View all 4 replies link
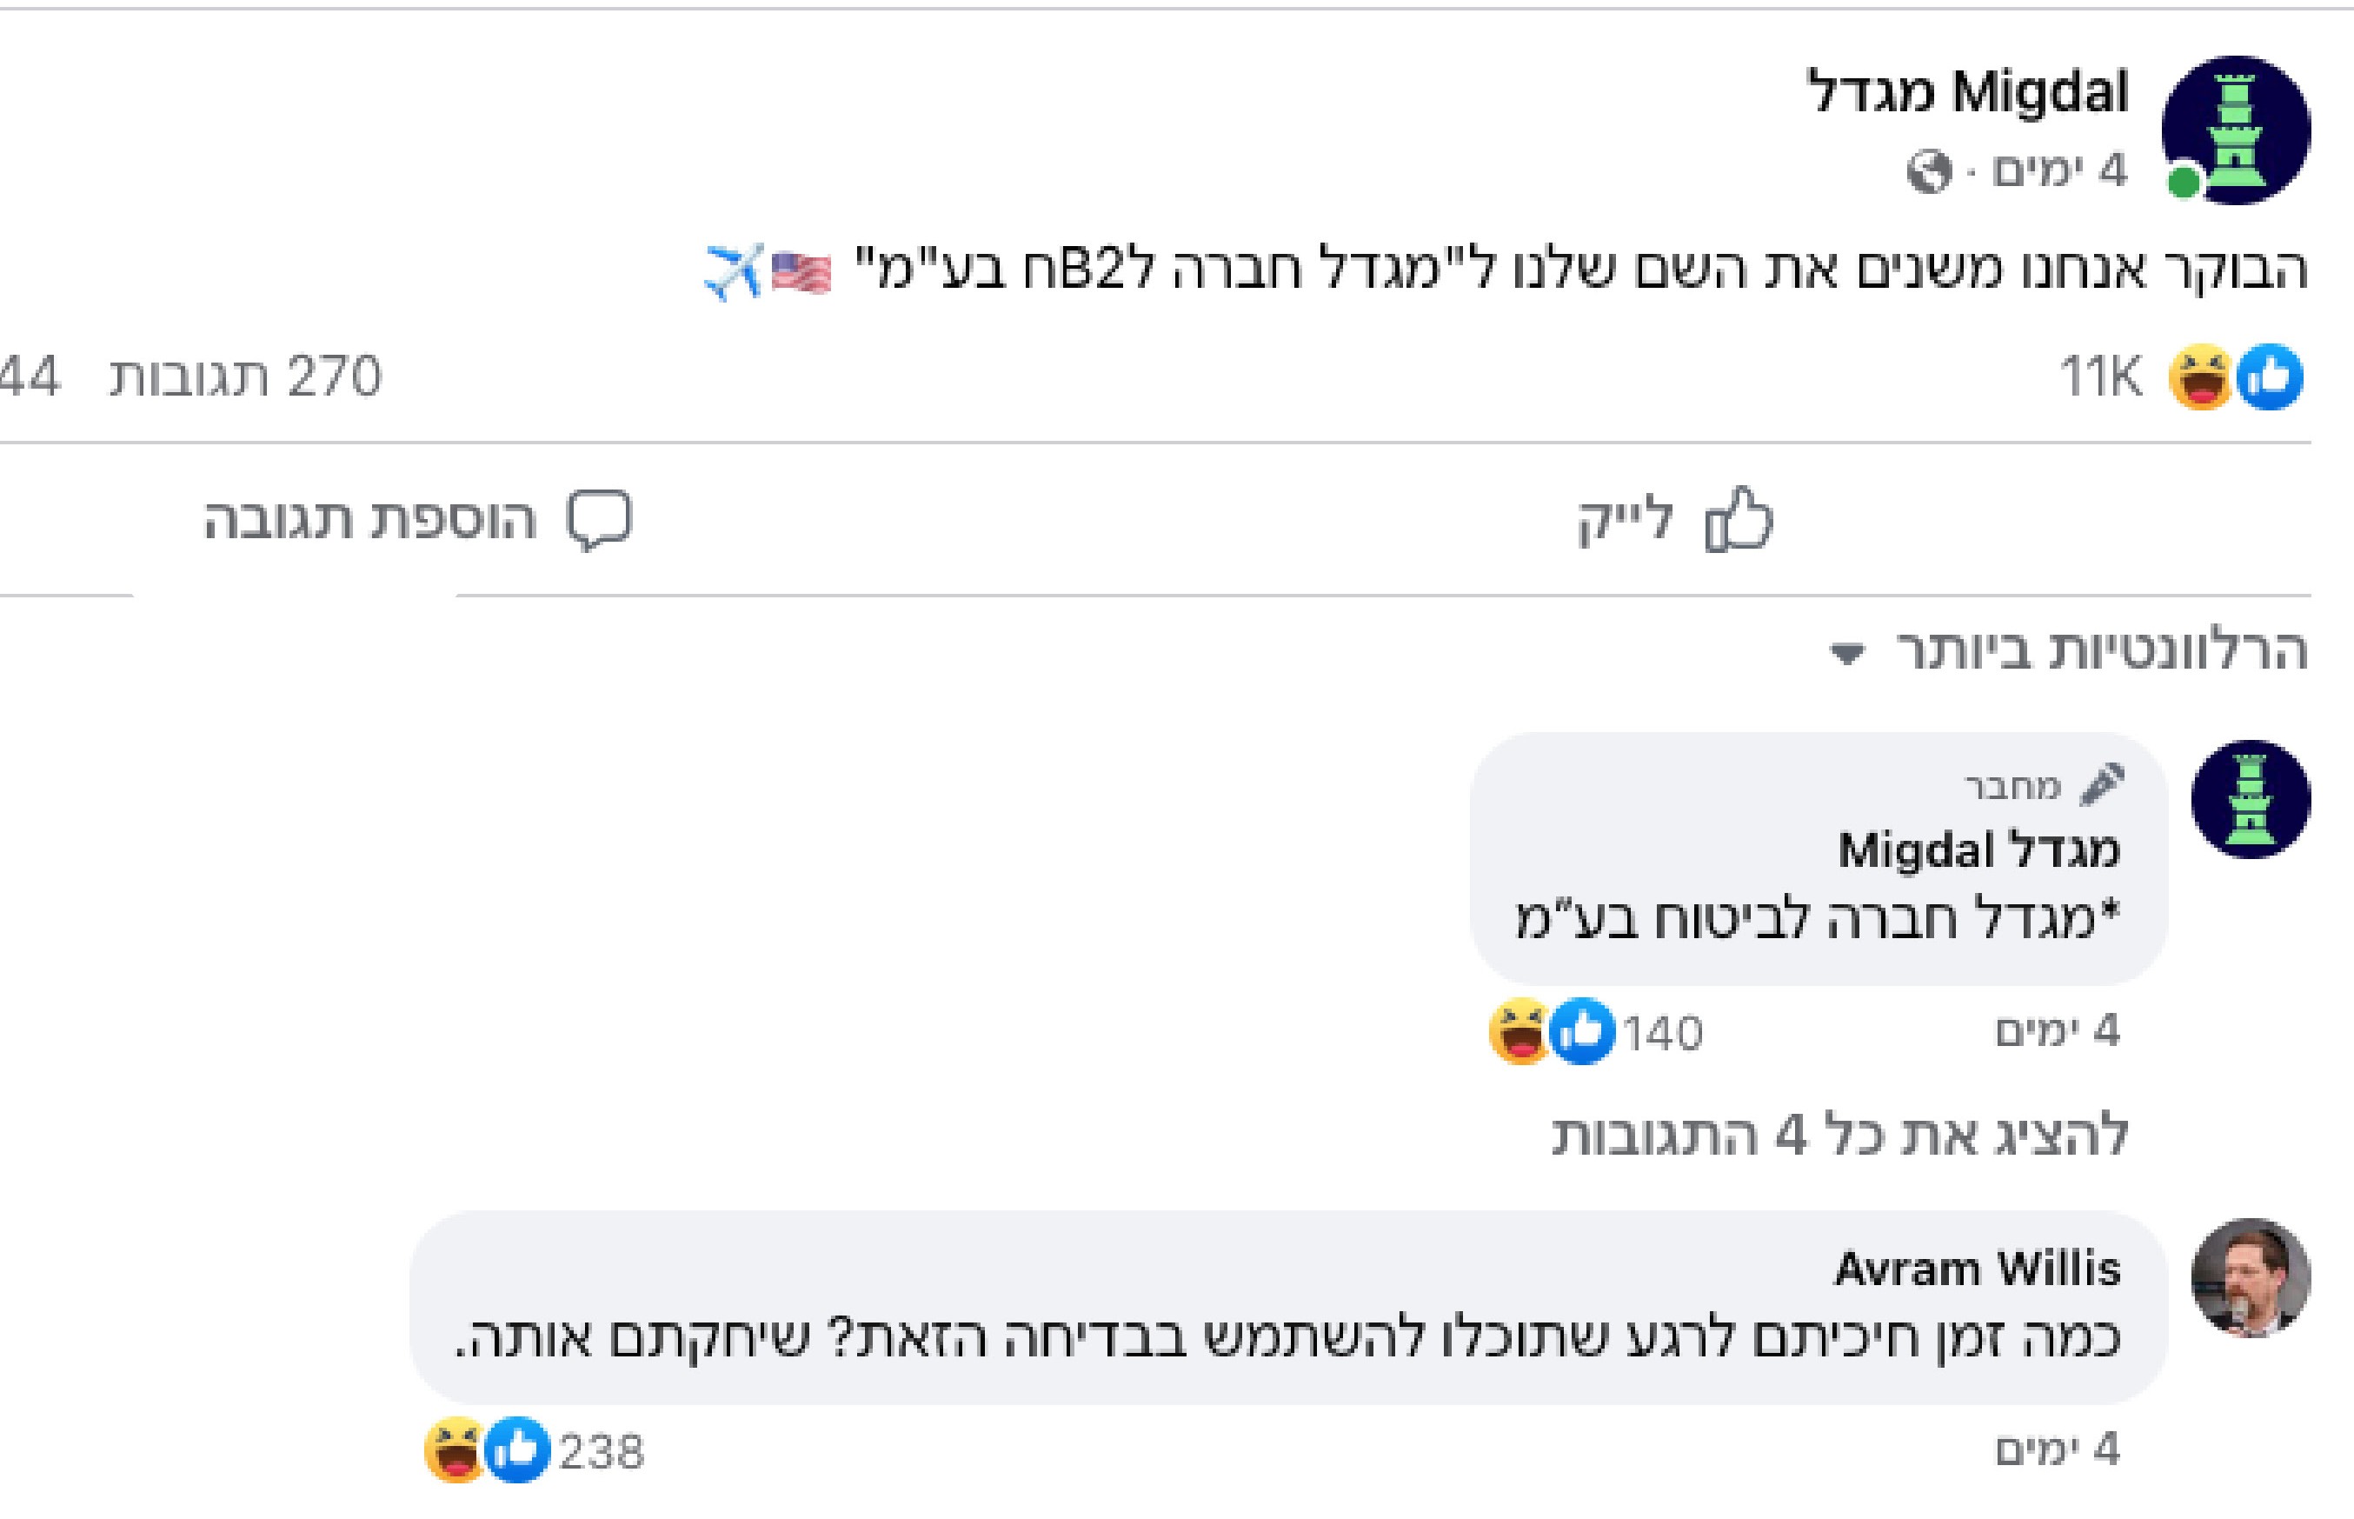This screenshot has height=1519, width=2354. coord(1840,1135)
